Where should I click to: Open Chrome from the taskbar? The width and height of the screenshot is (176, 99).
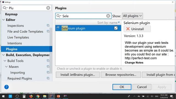click(x=38, y=96)
